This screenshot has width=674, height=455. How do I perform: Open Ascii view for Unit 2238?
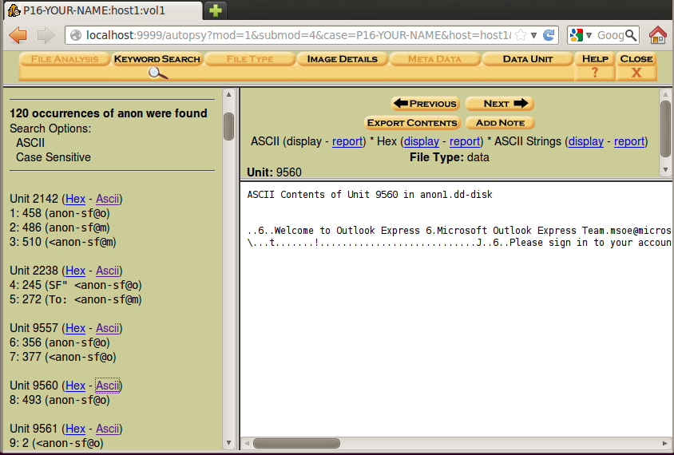click(108, 271)
